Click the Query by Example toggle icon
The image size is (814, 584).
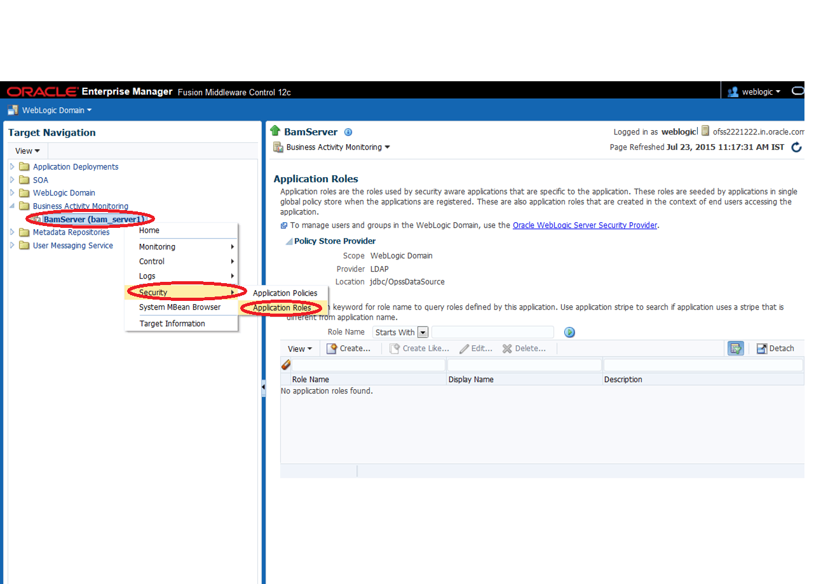[736, 348]
